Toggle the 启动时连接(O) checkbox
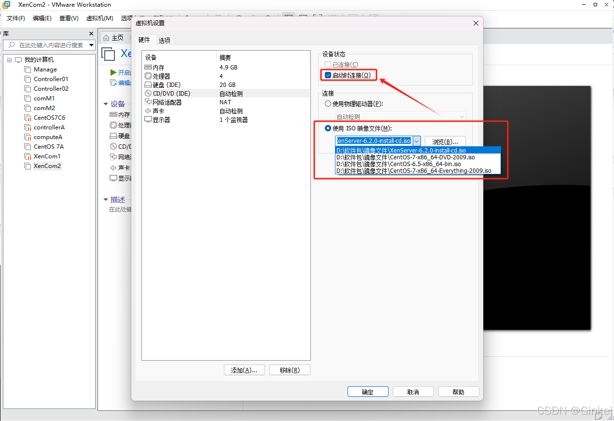614x421 pixels. point(328,75)
